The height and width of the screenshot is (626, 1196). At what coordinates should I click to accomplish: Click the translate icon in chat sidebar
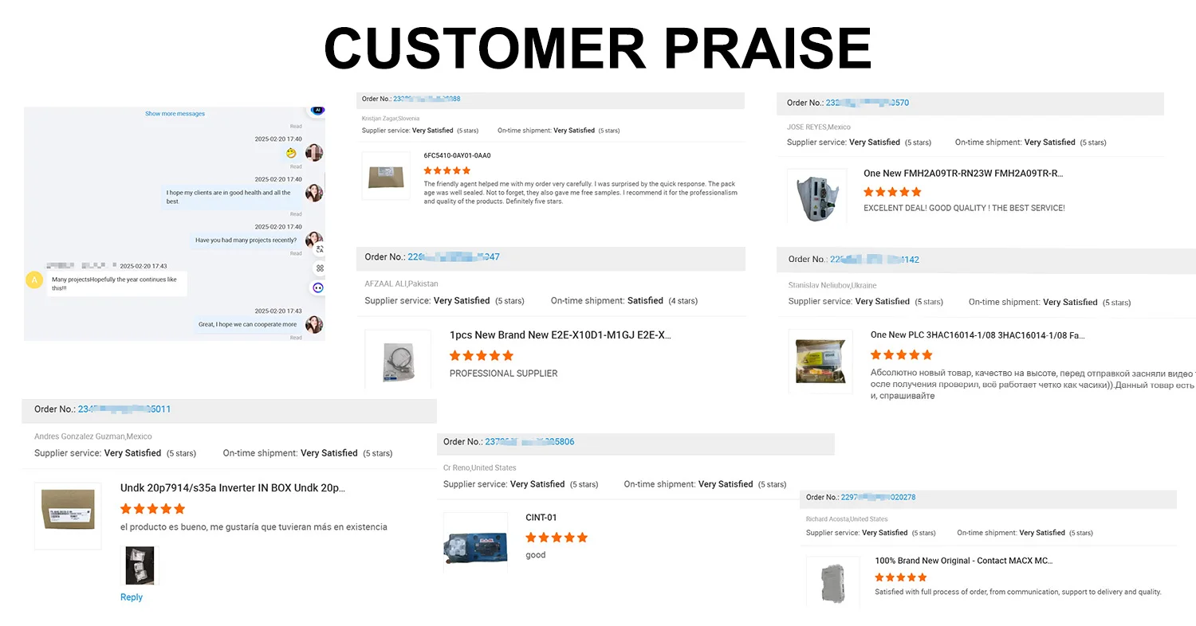coord(319,249)
